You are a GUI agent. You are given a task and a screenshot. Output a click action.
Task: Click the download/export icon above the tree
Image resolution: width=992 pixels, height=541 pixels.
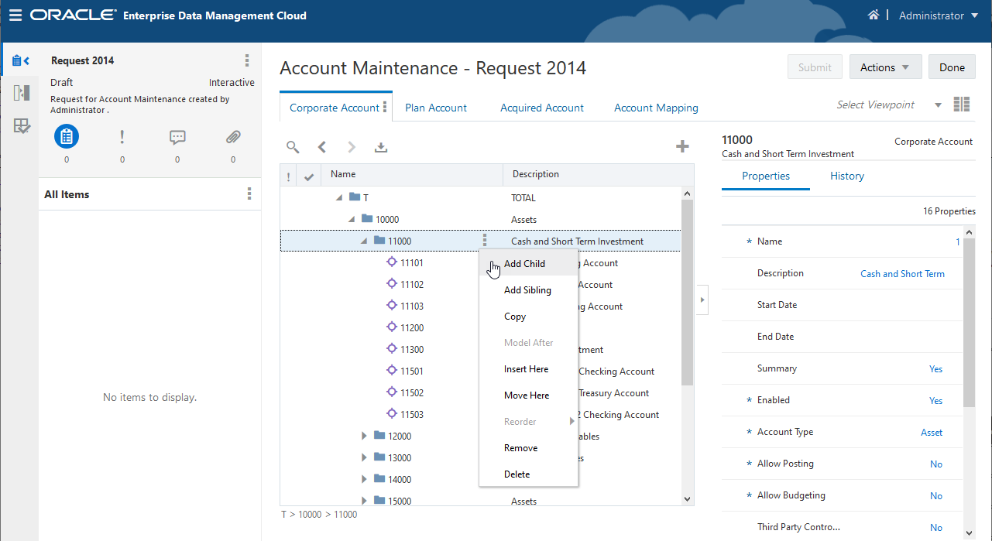(381, 146)
